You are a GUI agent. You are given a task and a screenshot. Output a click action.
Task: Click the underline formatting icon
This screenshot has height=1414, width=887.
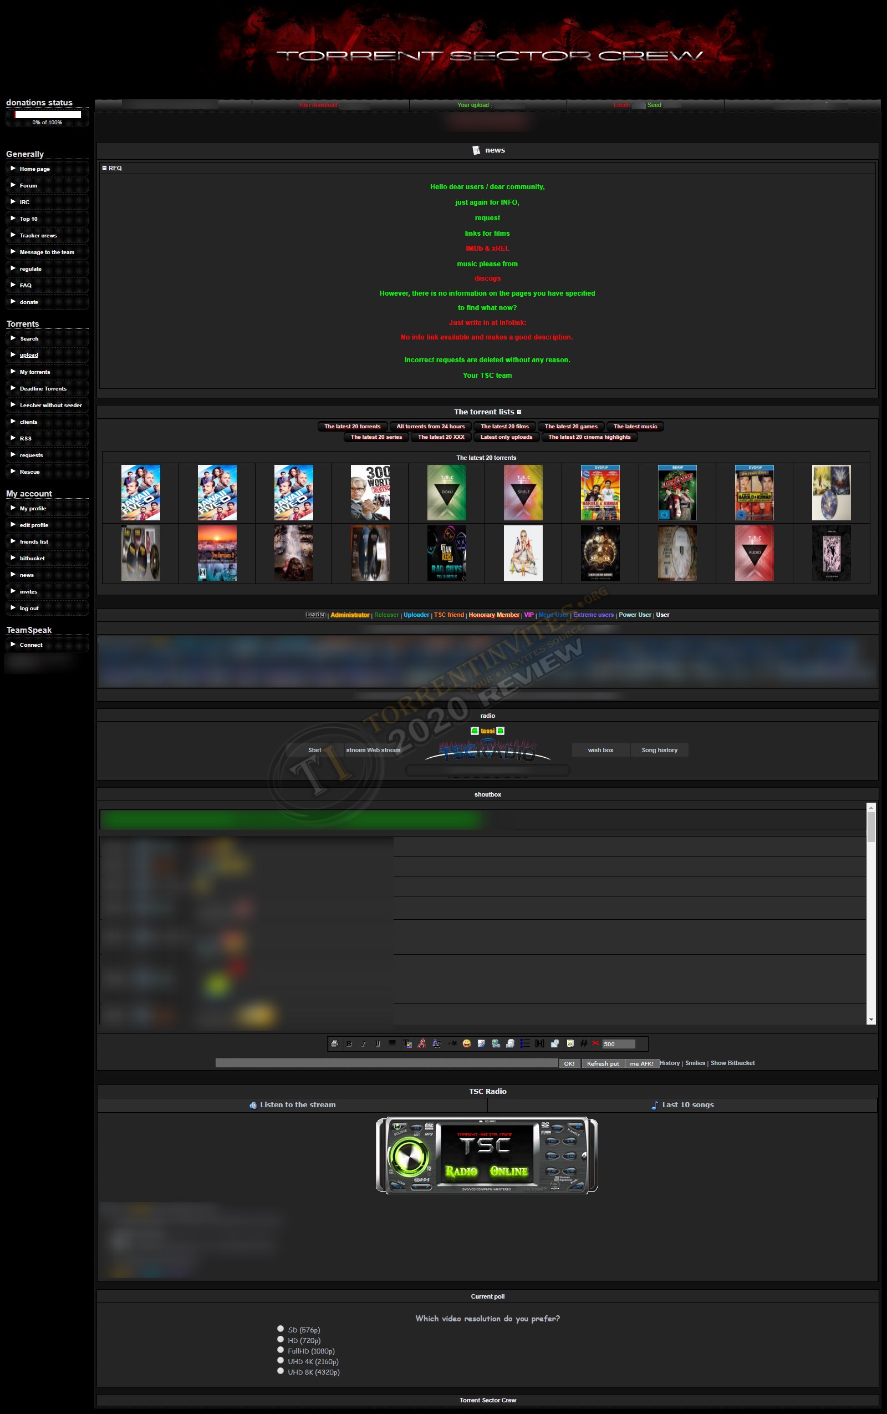[378, 1043]
